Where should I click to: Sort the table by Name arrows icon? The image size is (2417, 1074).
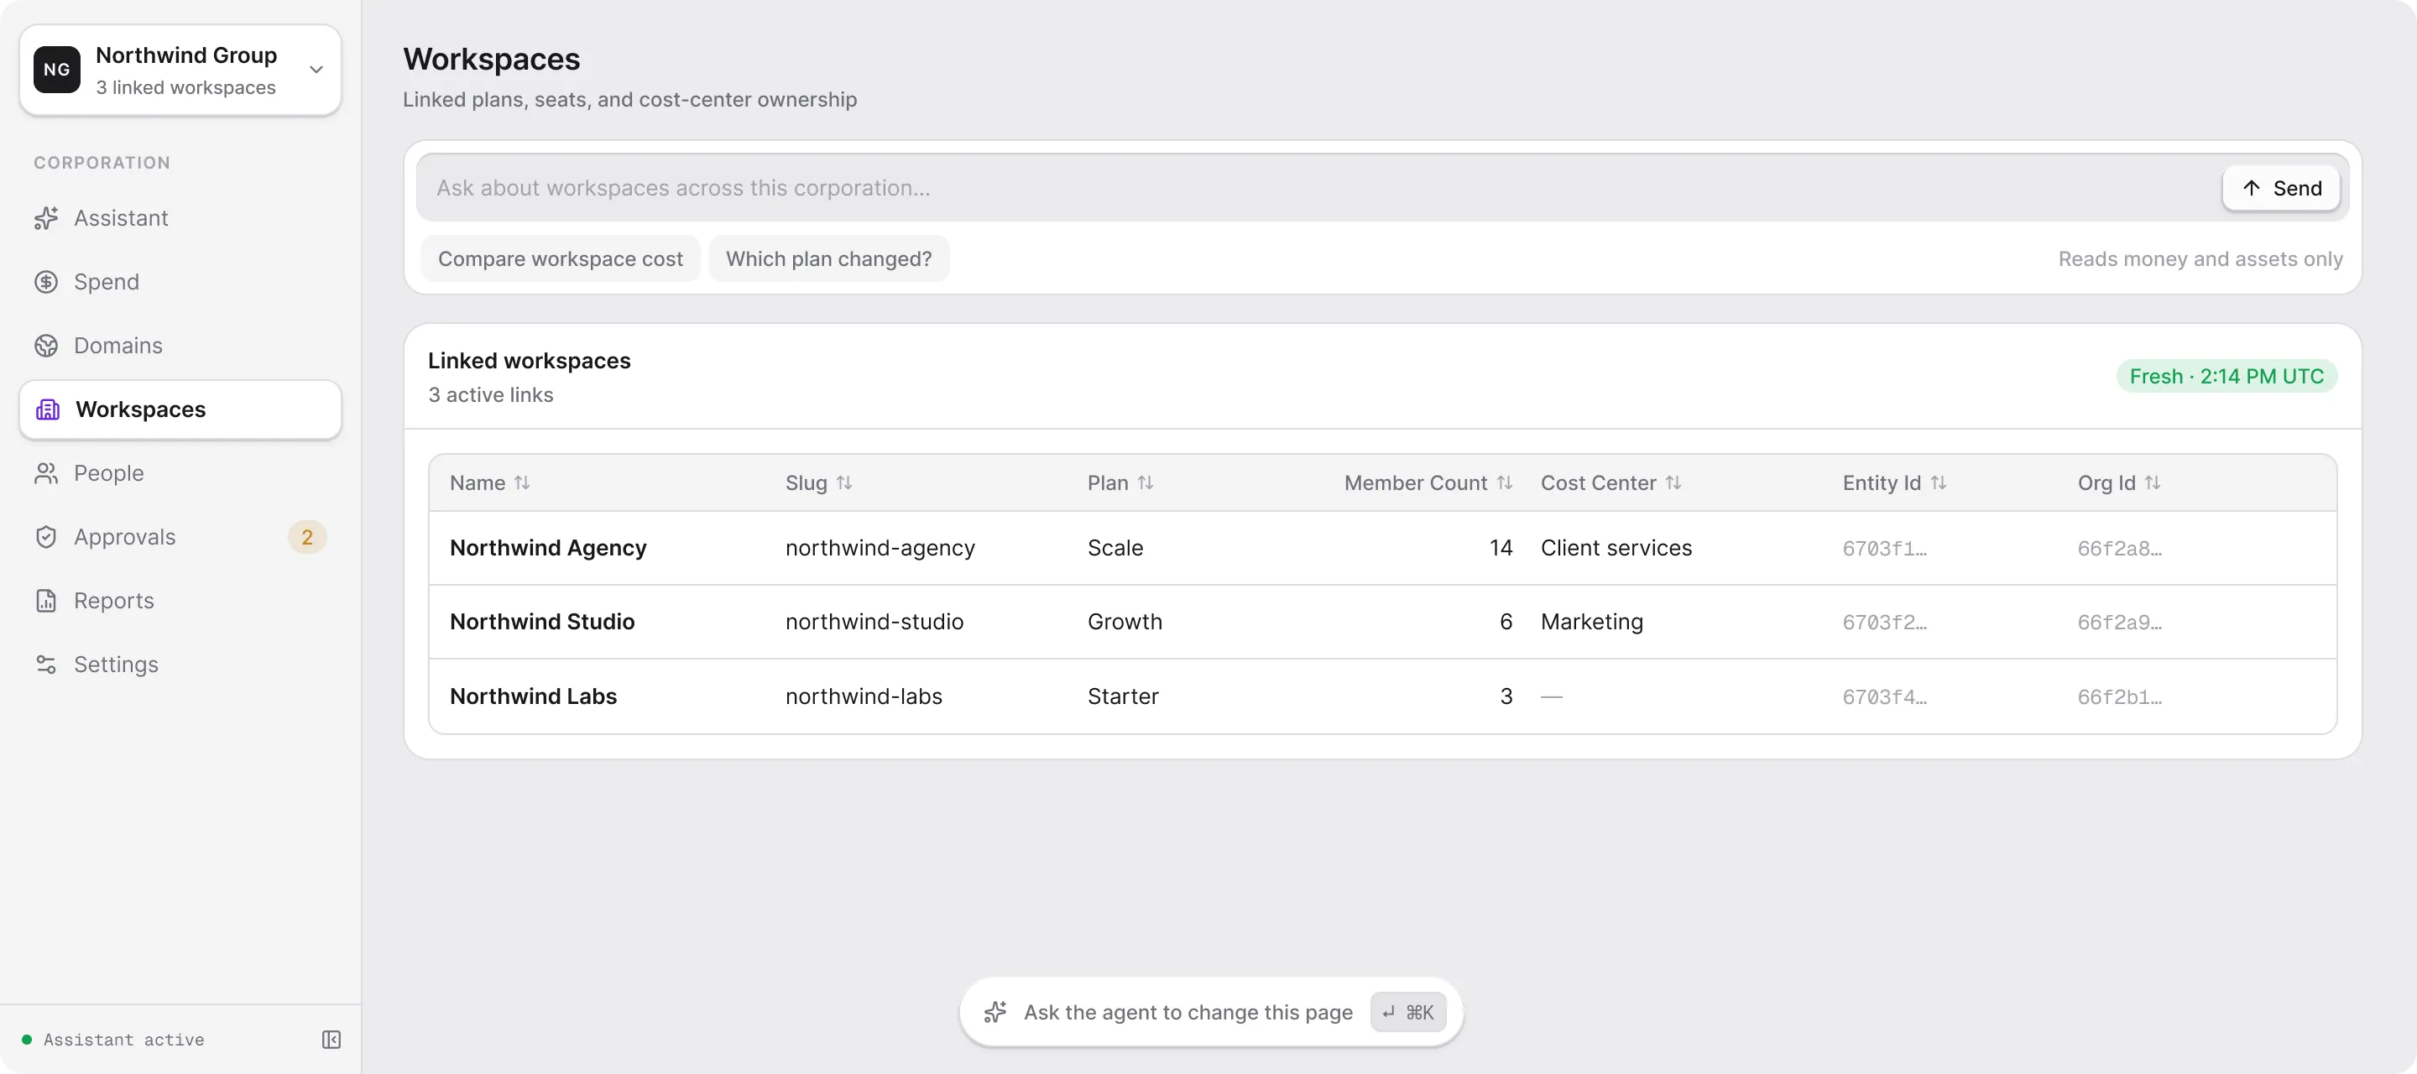[x=523, y=482]
